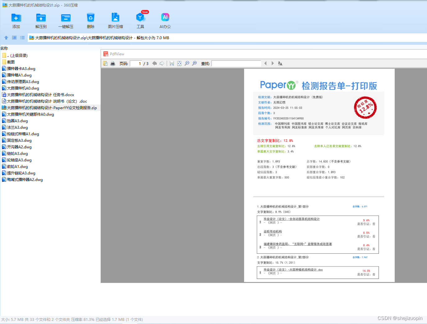Select the 截图 folder
This screenshot has width=427, height=324.
pyautogui.click(x=8, y=62)
